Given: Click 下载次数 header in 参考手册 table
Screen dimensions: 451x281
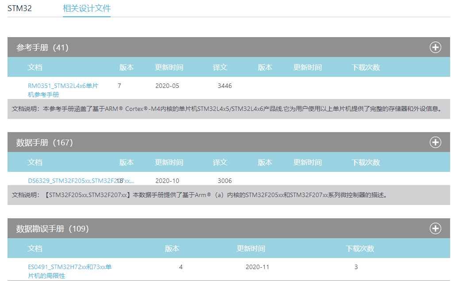Looking at the screenshot, I should click(x=366, y=67).
